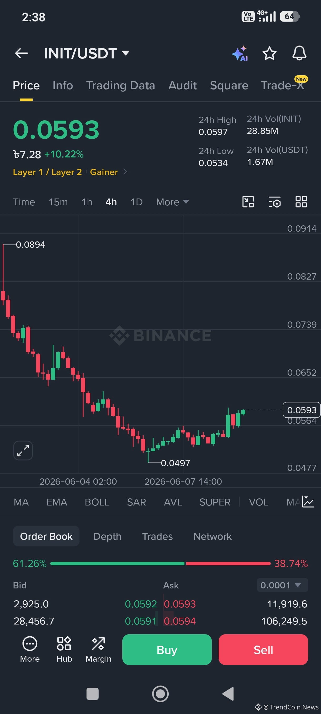
Task: Tap Android back triangle button
Action: pyautogui.click(x=228, y=694)
